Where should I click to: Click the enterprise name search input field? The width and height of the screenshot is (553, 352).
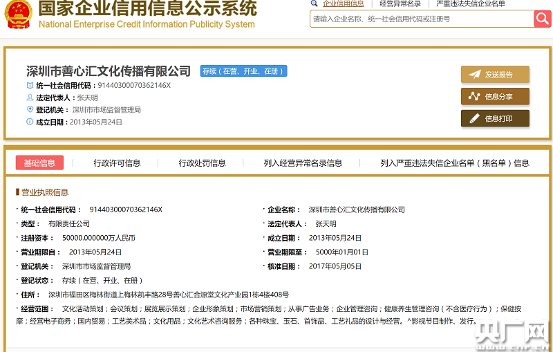click(x=421, y=19)
